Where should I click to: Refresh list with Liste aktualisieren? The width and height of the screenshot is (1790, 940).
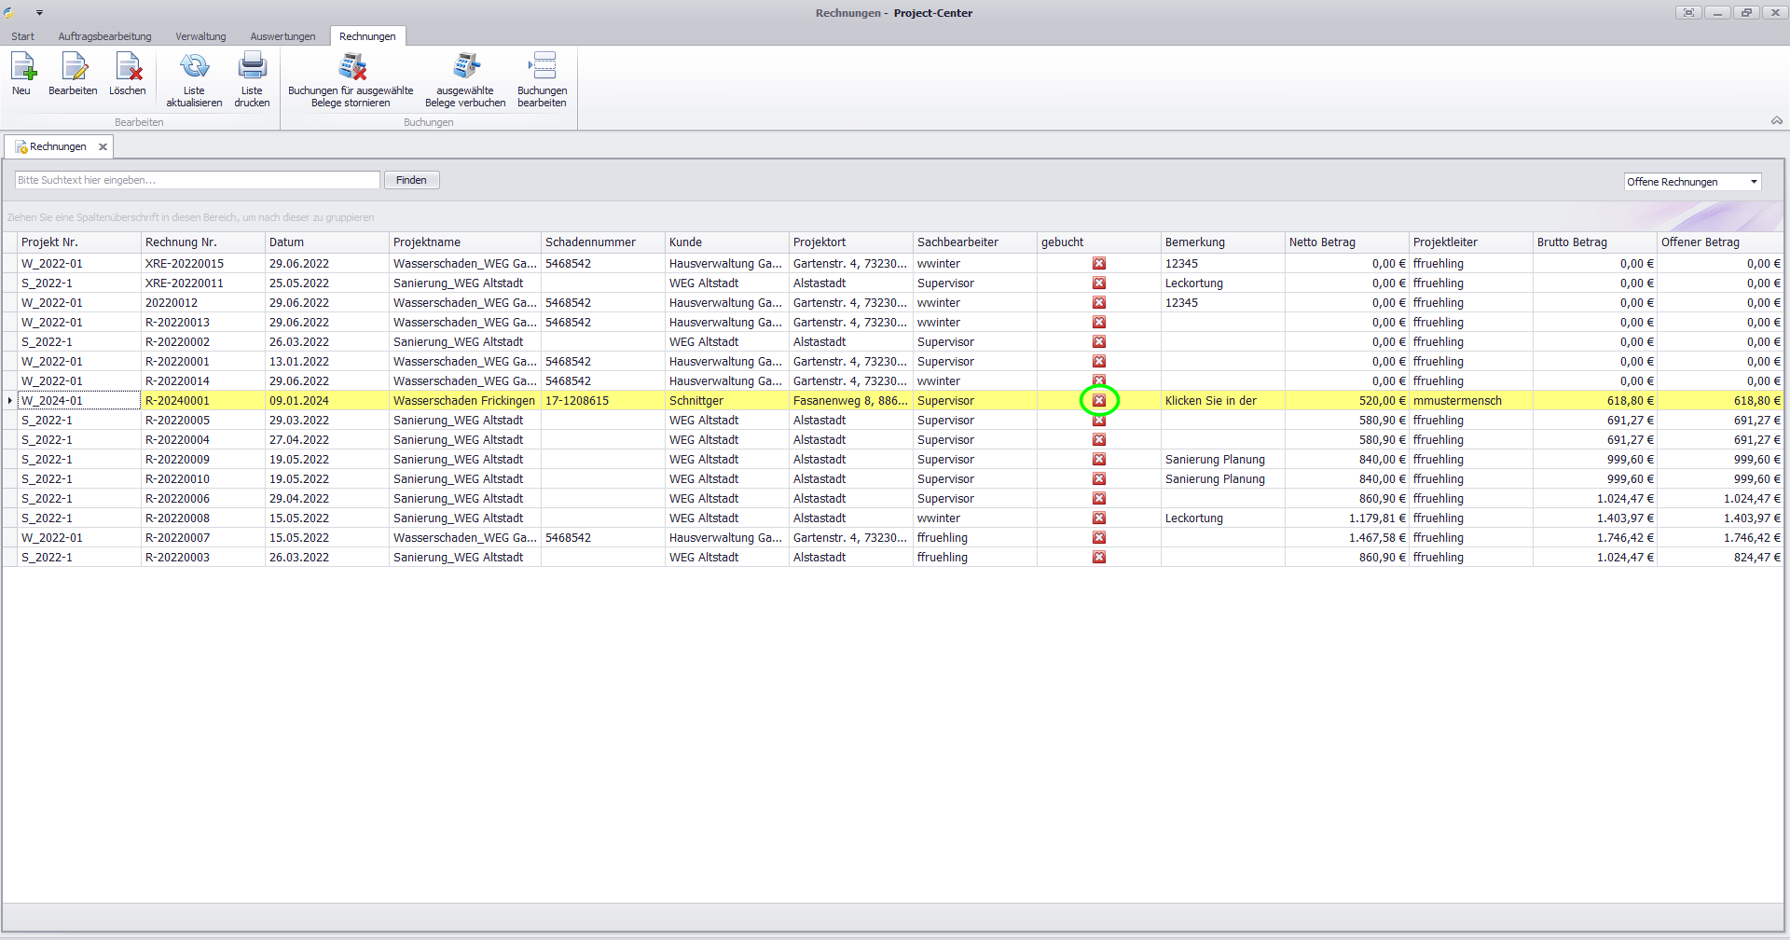click(194, 67)
